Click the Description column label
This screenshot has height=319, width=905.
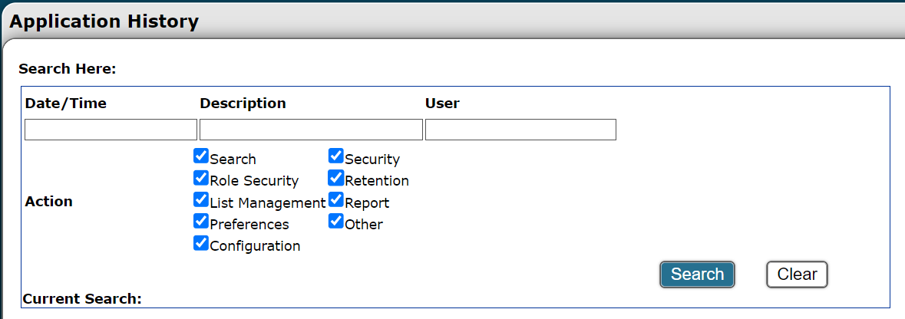tap(243, 104)
